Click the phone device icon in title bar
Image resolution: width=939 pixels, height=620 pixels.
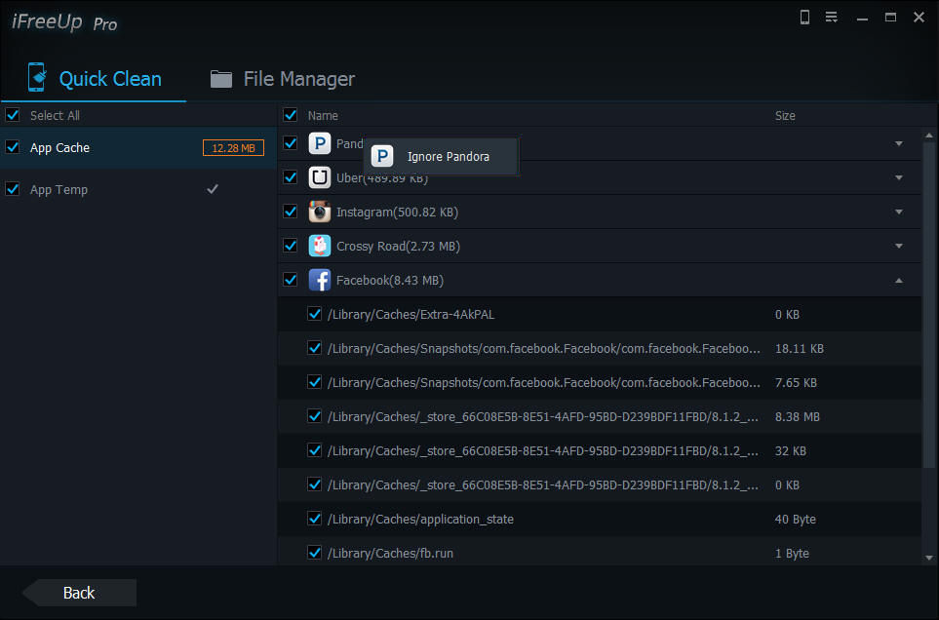[x=804, y=18]
